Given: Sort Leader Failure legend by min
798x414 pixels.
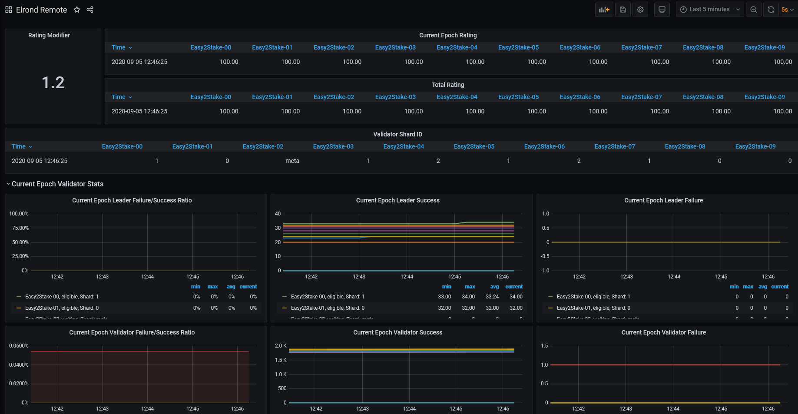Looking at the screenshot, I should coord(734,287).
